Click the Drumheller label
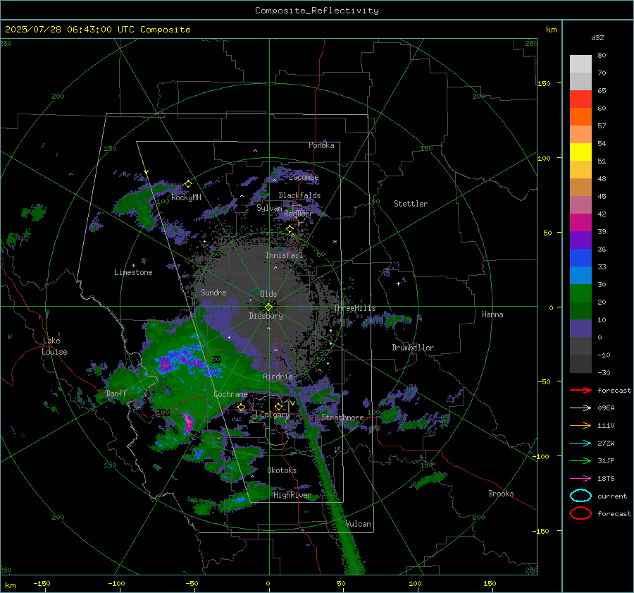The height and width of the screenshot is (593, 634). [413, 348]
